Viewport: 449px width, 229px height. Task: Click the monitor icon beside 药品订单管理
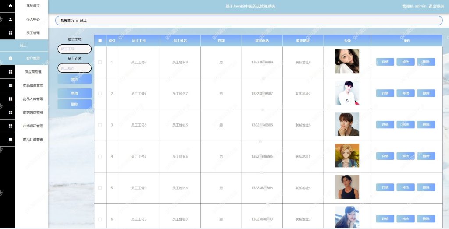point(11,140)
